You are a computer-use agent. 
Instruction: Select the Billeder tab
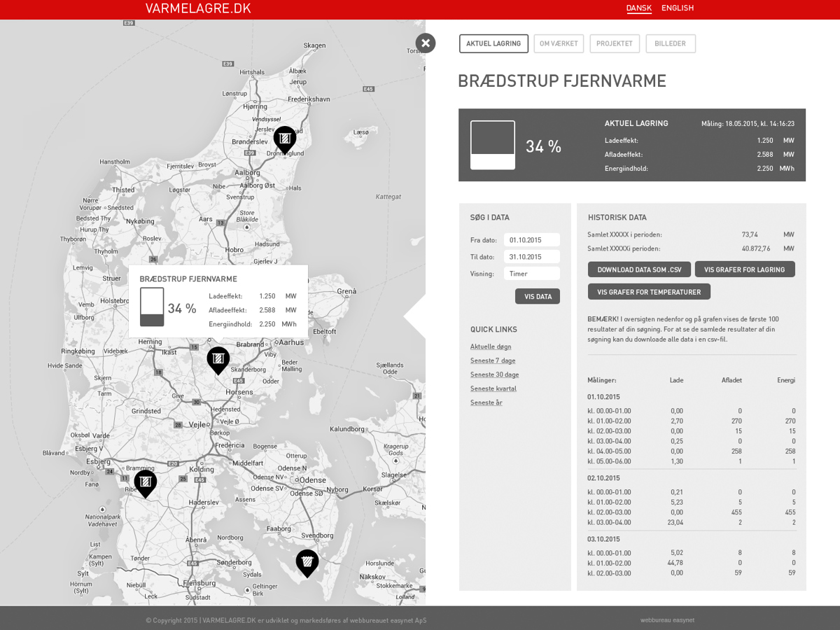point(670,43)
